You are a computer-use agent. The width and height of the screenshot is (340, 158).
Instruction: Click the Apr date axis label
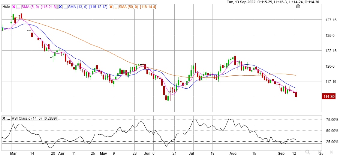tap(61, 154)
